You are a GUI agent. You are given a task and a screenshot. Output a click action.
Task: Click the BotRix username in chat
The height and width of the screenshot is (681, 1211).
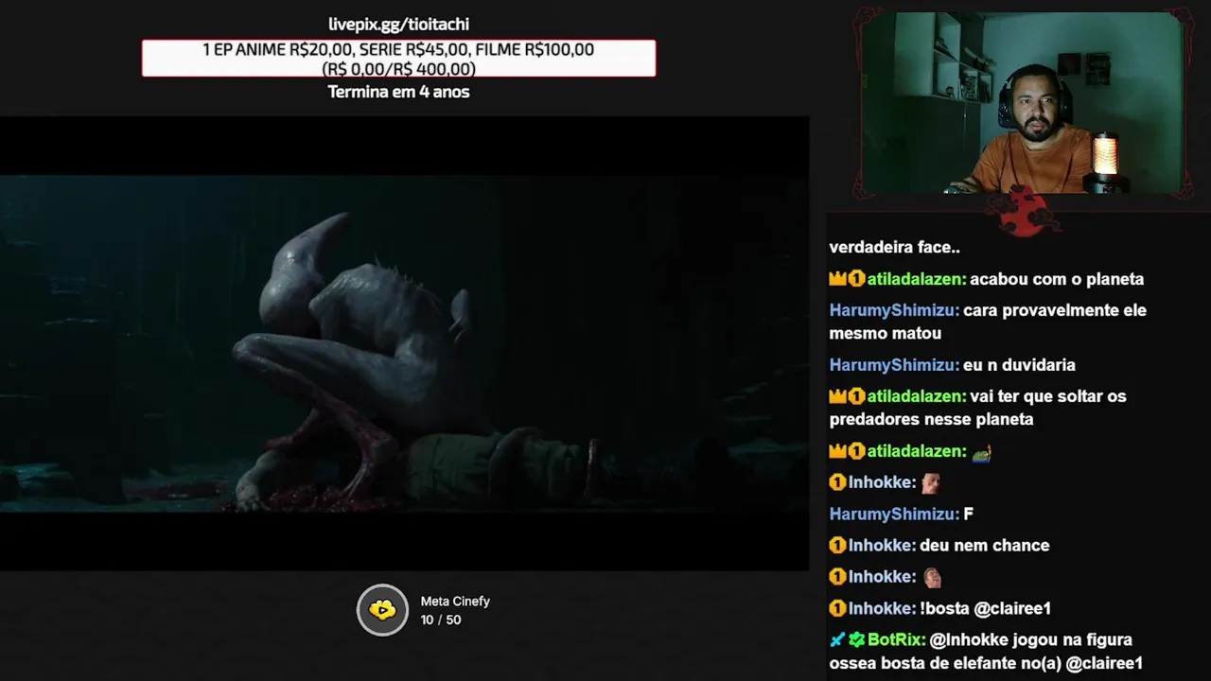click(897, 639)
